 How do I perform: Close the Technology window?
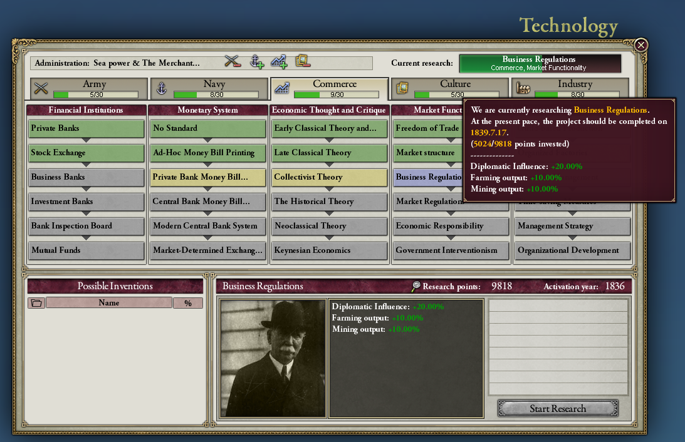pyautogui.click(x=641, y=45)
